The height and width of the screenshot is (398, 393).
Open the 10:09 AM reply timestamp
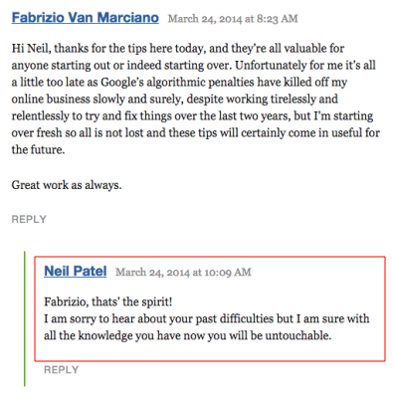pyautogui.click(x=183, y=273)
